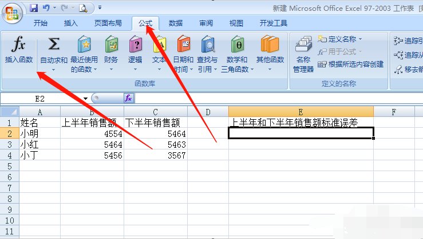Screen dimensions: 423x239
Task: Click 定义名称 button
Action: click(x=337, y=39)
